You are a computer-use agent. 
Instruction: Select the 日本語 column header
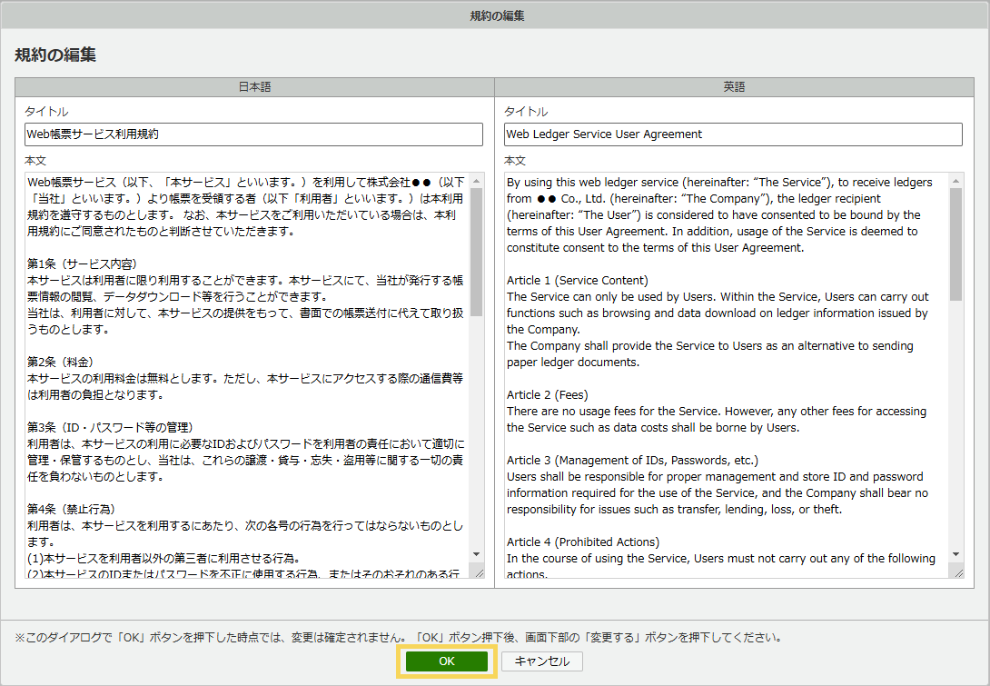[x=254, y=87]
